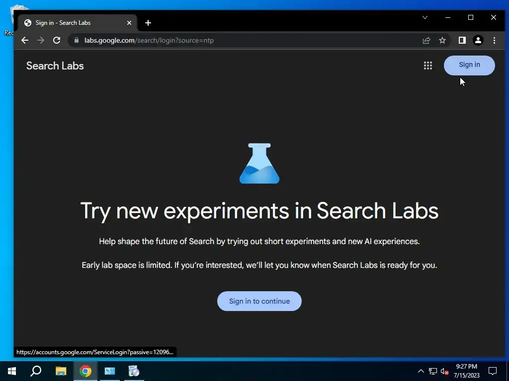Maximize the Chrome window
This screenshot has height=381, width=509.
470,17
